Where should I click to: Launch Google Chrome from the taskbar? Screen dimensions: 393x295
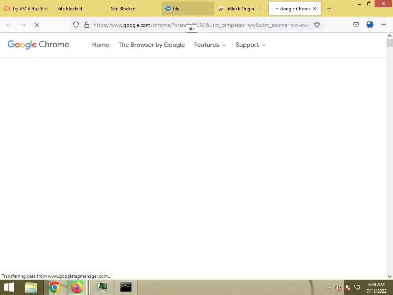pyautogui.click(x=54, y=287)
